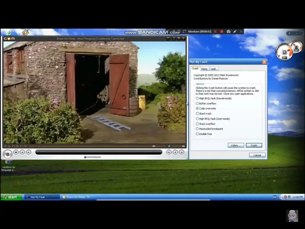Screen dimensions: 305x229
Task: Open Recycle Bin desktop icon
Action: pos(9,32)
